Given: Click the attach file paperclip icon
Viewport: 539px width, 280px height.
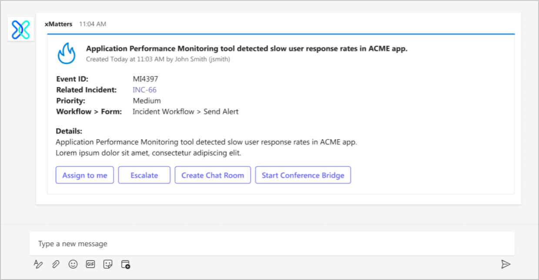Looking at the screenshot, I should click(x=55, y=264).
